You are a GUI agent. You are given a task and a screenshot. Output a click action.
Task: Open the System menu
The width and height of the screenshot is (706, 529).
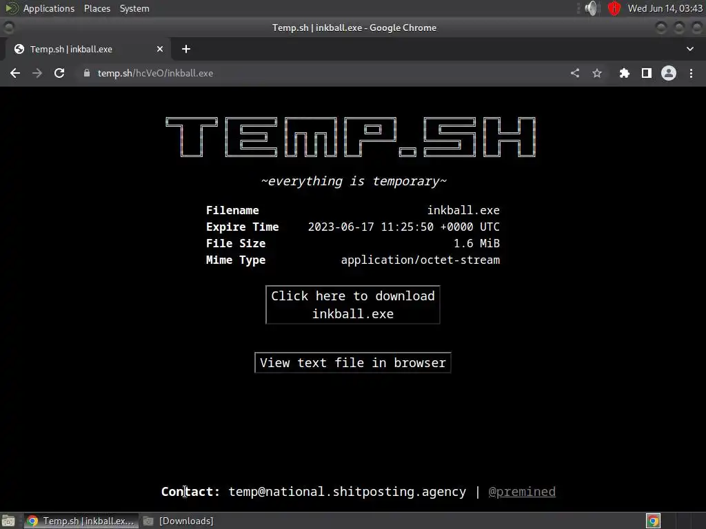click(x=134, y=8)
